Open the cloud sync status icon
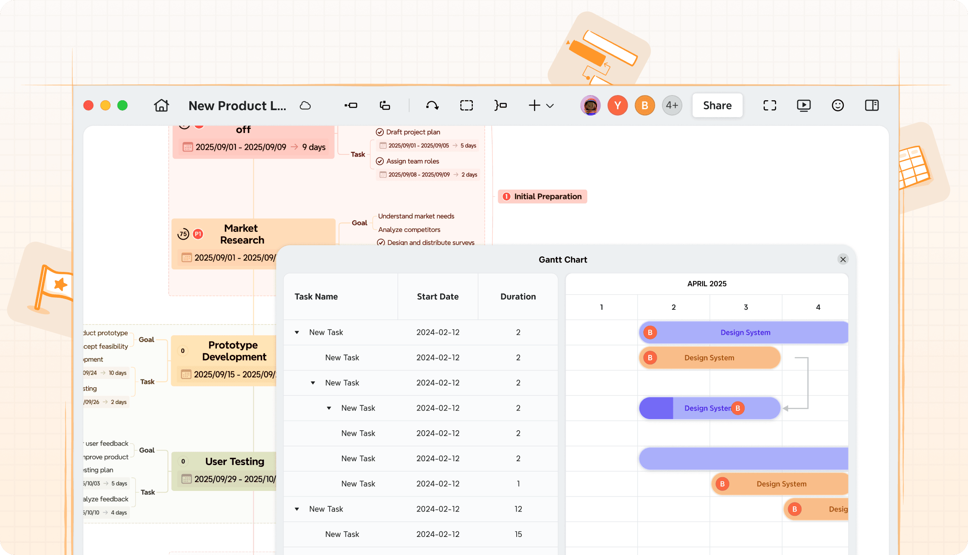Viewport: 968px width, 555px height. (x=305, y=105)
